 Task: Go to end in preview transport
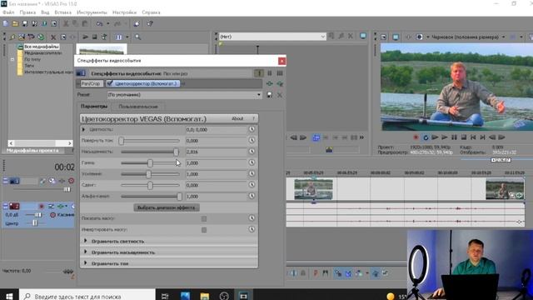pyautogui.click(x=482, y=137)
